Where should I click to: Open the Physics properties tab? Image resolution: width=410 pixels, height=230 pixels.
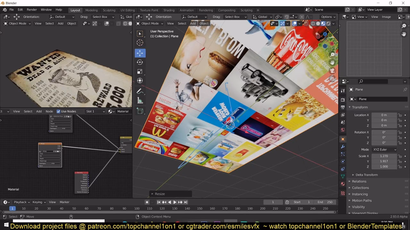pos(343,162)
